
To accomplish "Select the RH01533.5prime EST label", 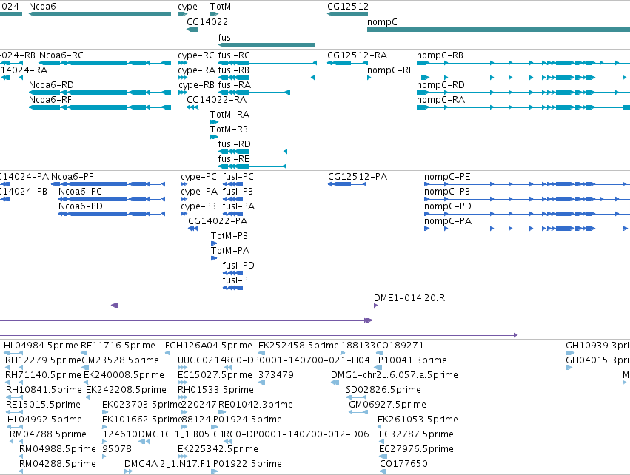I will tap(215, 390).
